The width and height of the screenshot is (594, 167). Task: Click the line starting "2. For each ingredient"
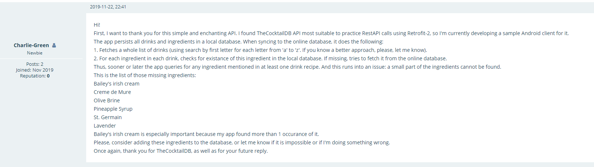[270, 58]
